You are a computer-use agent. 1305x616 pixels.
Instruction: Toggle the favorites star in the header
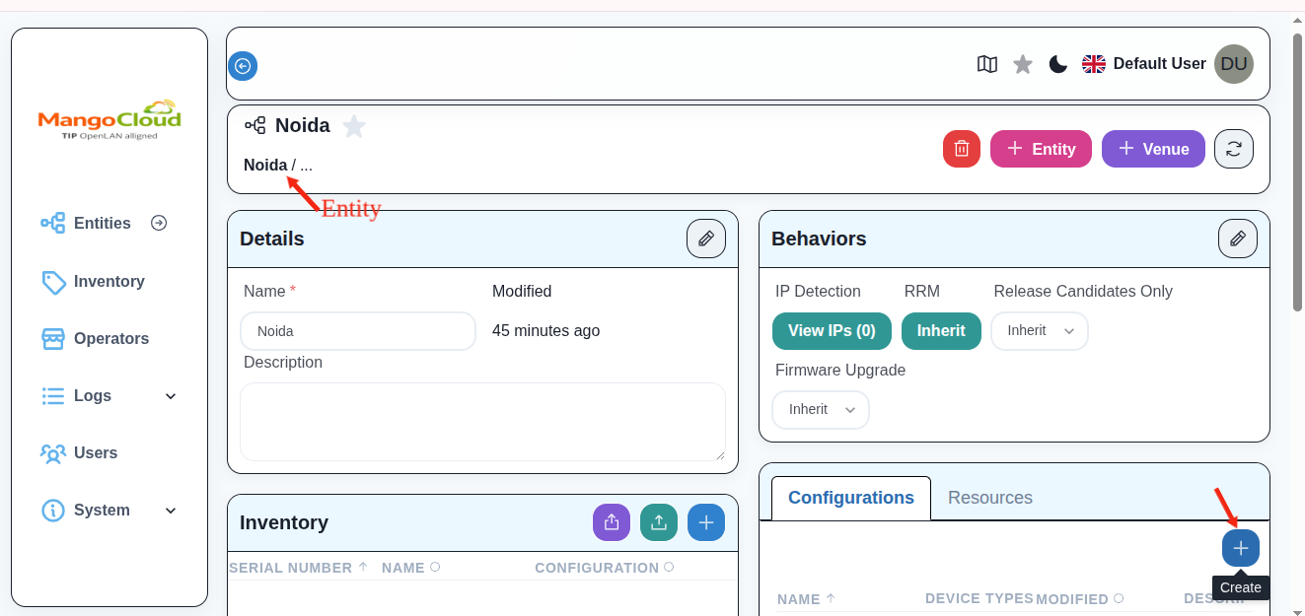[1023, 63]
